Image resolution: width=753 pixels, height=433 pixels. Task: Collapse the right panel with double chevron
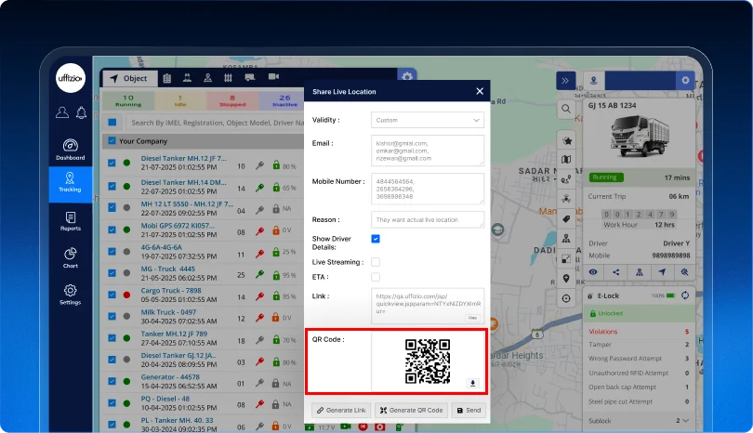(566, 81)
